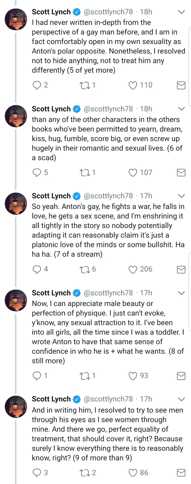Image resolution: width=191 pixels, height=484 pixels.
Task: Share the '6 of a scad' tweet via message
Action: 181,173
